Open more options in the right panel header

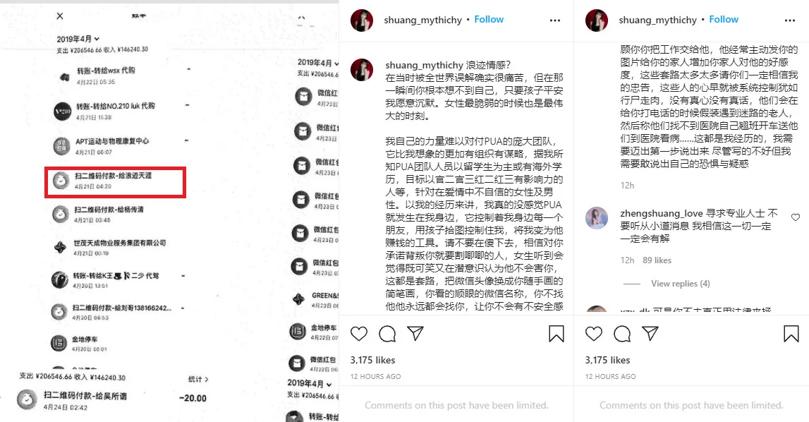[x=790, y=20]
